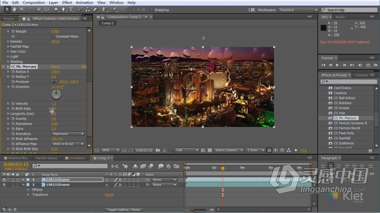
Task: Take a snapshot with camera icon
Action: click(158, 150)
